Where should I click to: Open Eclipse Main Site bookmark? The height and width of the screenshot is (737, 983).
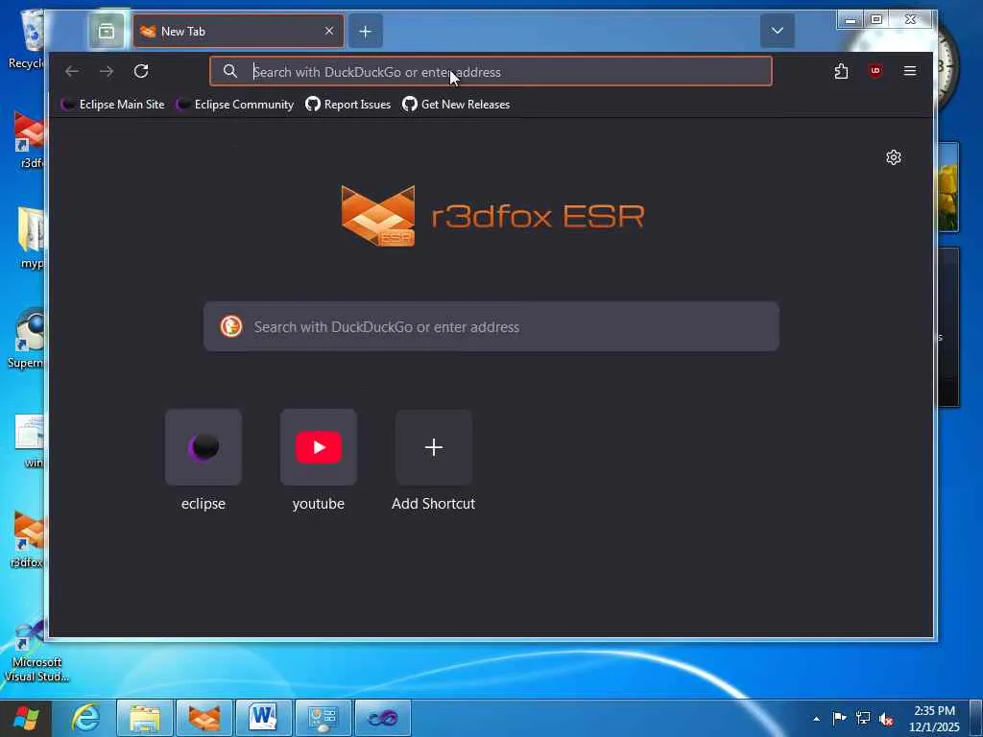click(113, 105)
